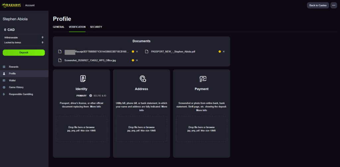The width and height of the screenshot is (340, 167).
Task: Open Rewards from the sidebar
Action: click(24, 67)
